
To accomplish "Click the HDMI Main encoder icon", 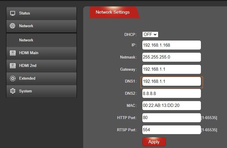I will click(x=12, y=53).
